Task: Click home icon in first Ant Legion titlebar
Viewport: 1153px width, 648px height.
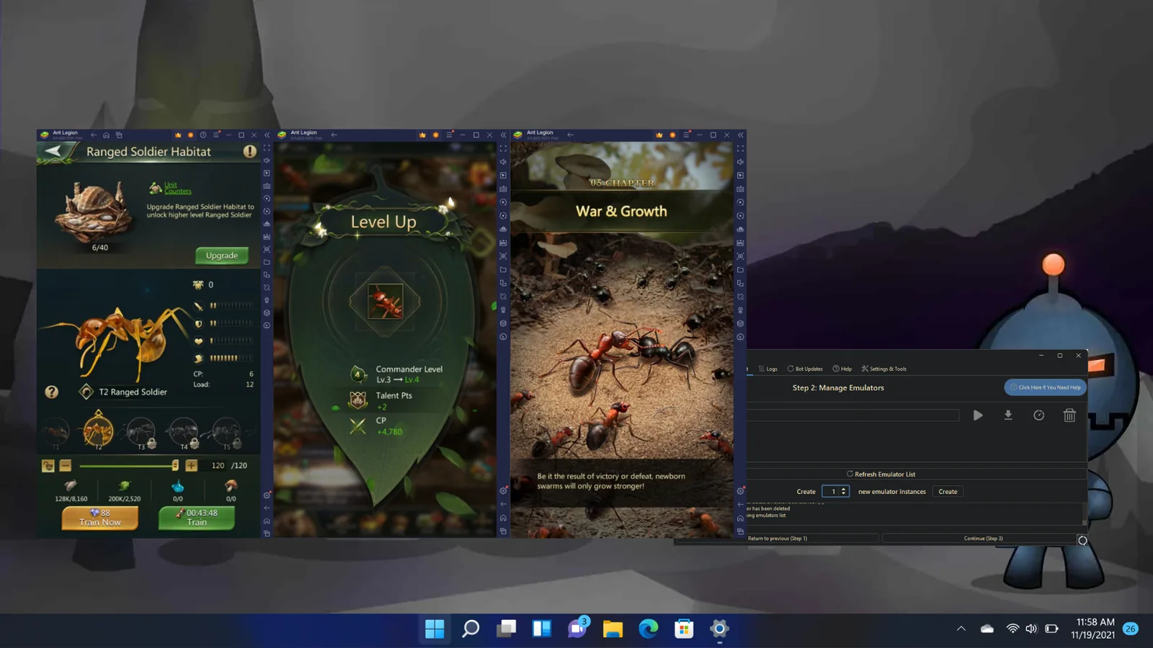Action: coord(107,135)
